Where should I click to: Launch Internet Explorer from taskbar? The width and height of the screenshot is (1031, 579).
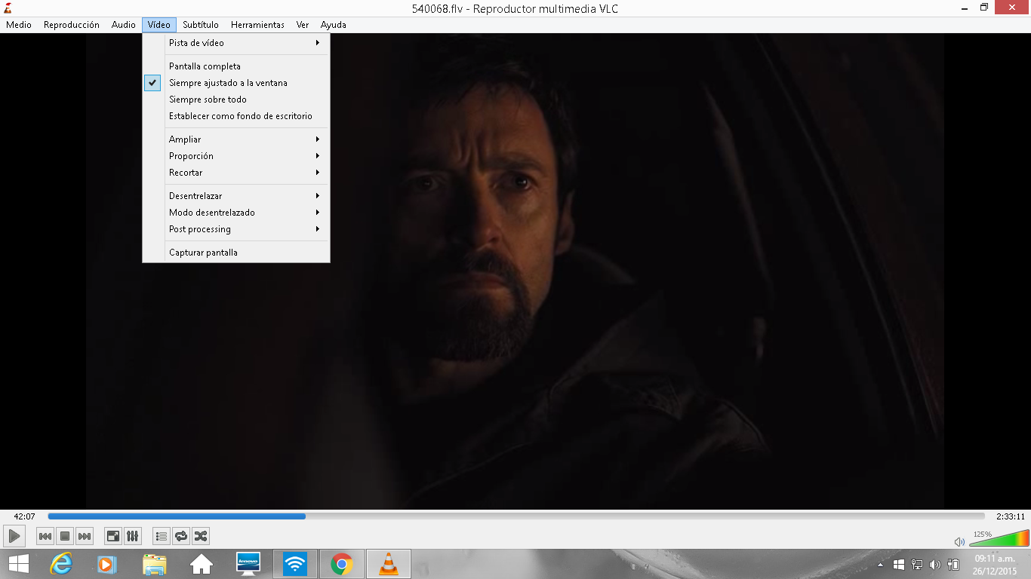coord(60,564)
